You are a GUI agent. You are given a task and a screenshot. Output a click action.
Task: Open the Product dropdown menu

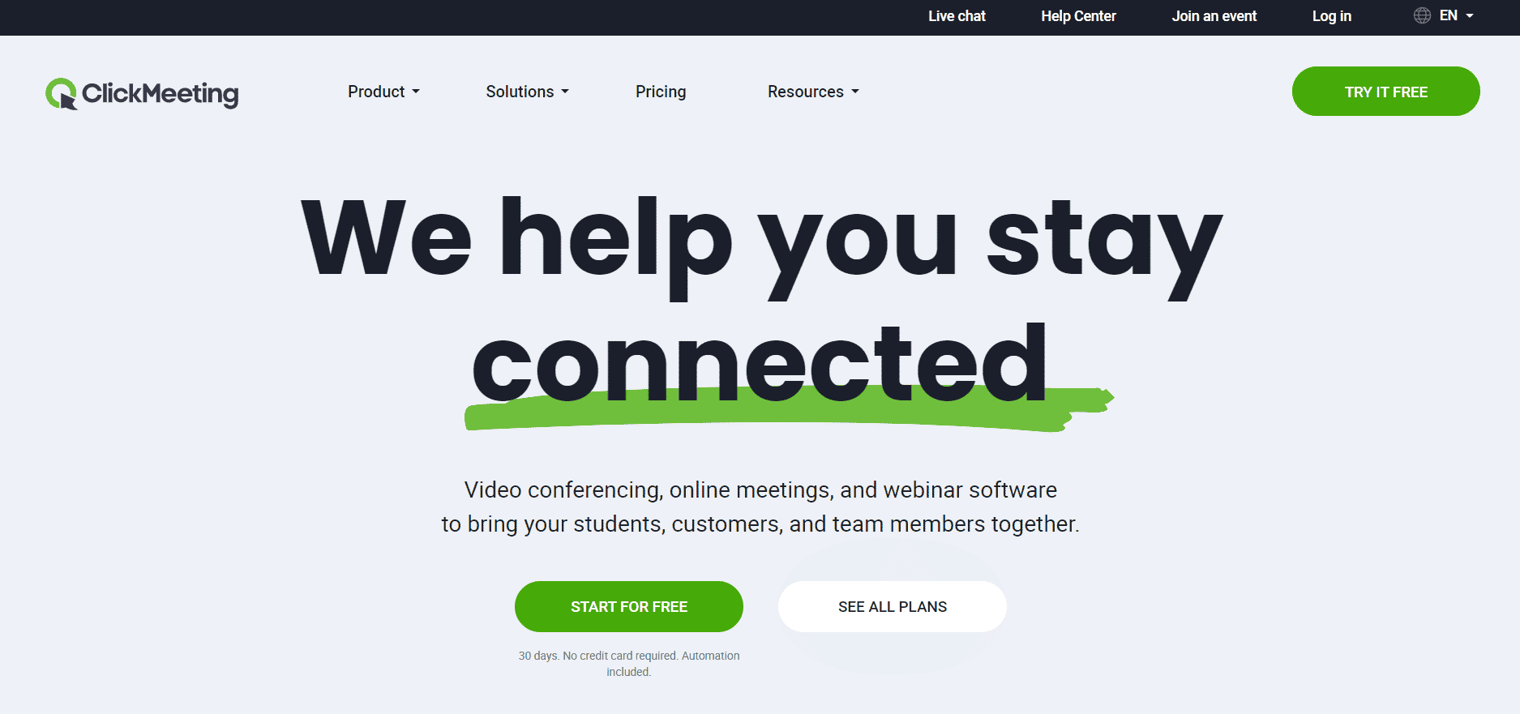coord(383,92)
